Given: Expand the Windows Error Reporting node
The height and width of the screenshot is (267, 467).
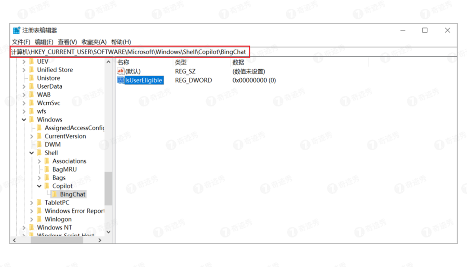Looking at the screenshot, I should pyautogui.click(x=32, y=211).
